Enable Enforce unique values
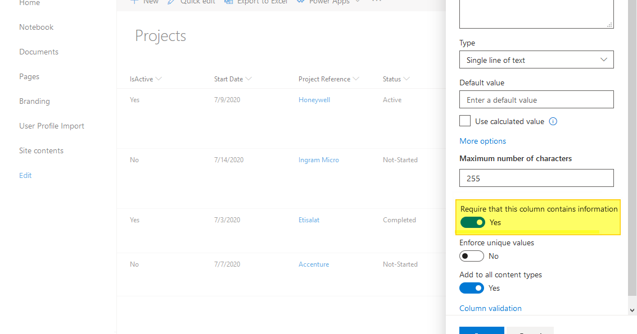This screenshot has width=637, height=334. (472, 255)
